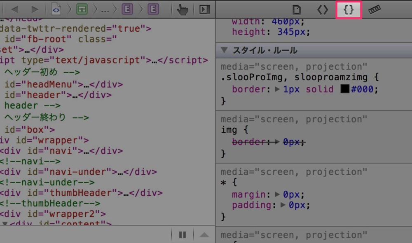Click the asterisk universal selector
Screen dimensions: 412x243
pyautogui.click(x=223, y=182)
